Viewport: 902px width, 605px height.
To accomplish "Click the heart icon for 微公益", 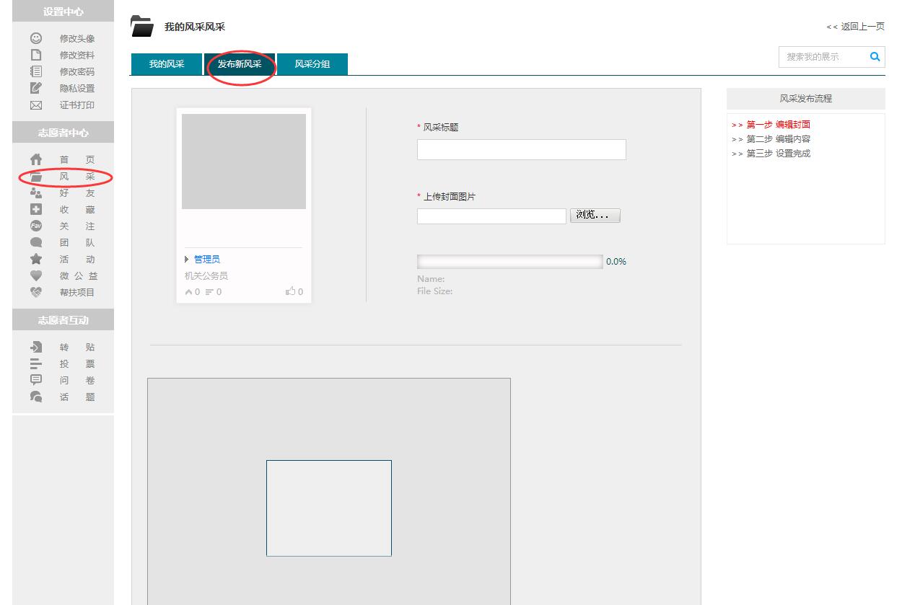I will pos(35,275).
